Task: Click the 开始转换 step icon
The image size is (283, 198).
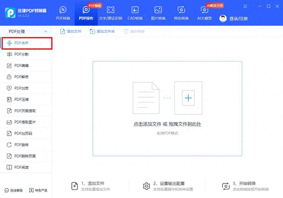Action: 226,186
